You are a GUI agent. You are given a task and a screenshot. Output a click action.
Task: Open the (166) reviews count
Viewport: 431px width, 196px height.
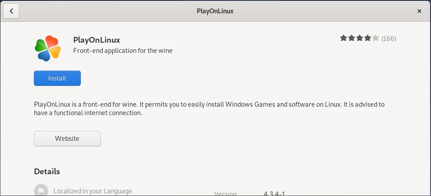click(389, 38)
